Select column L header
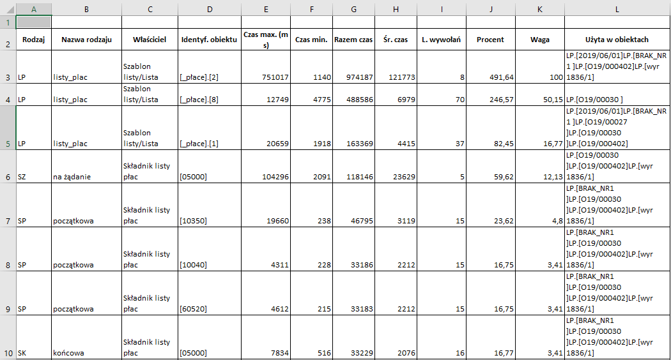 point(617,10)
